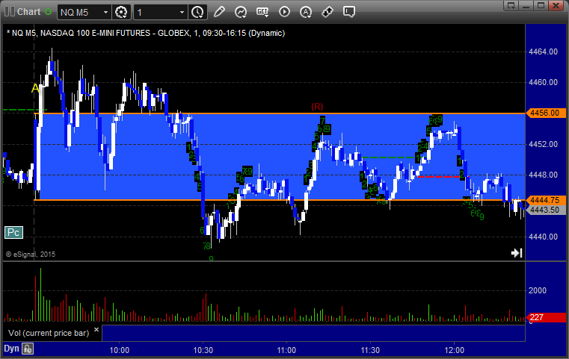
Task: Click the 4452.00 price axis label
Action: [544, 144]
